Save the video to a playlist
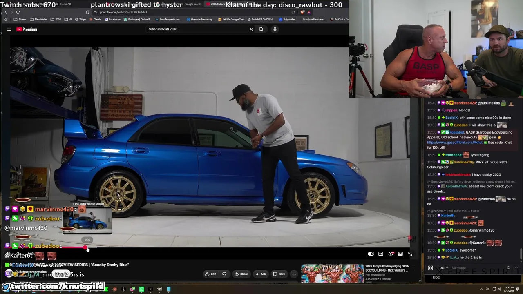This screenshot has width=523, height=294. tap(279, 274)
